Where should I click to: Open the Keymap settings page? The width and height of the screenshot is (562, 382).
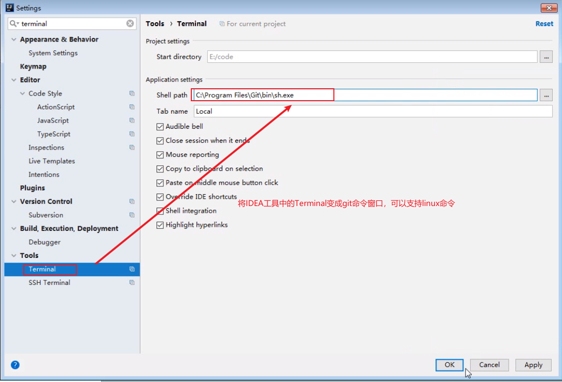tap(33, 66)
